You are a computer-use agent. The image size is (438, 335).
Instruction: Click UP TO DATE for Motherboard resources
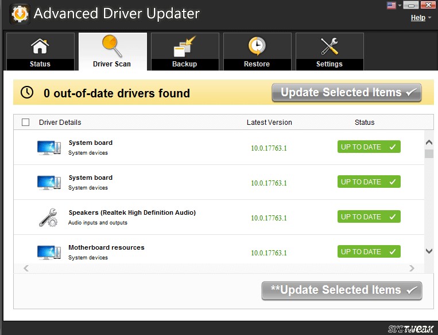[x=369, y=251]
